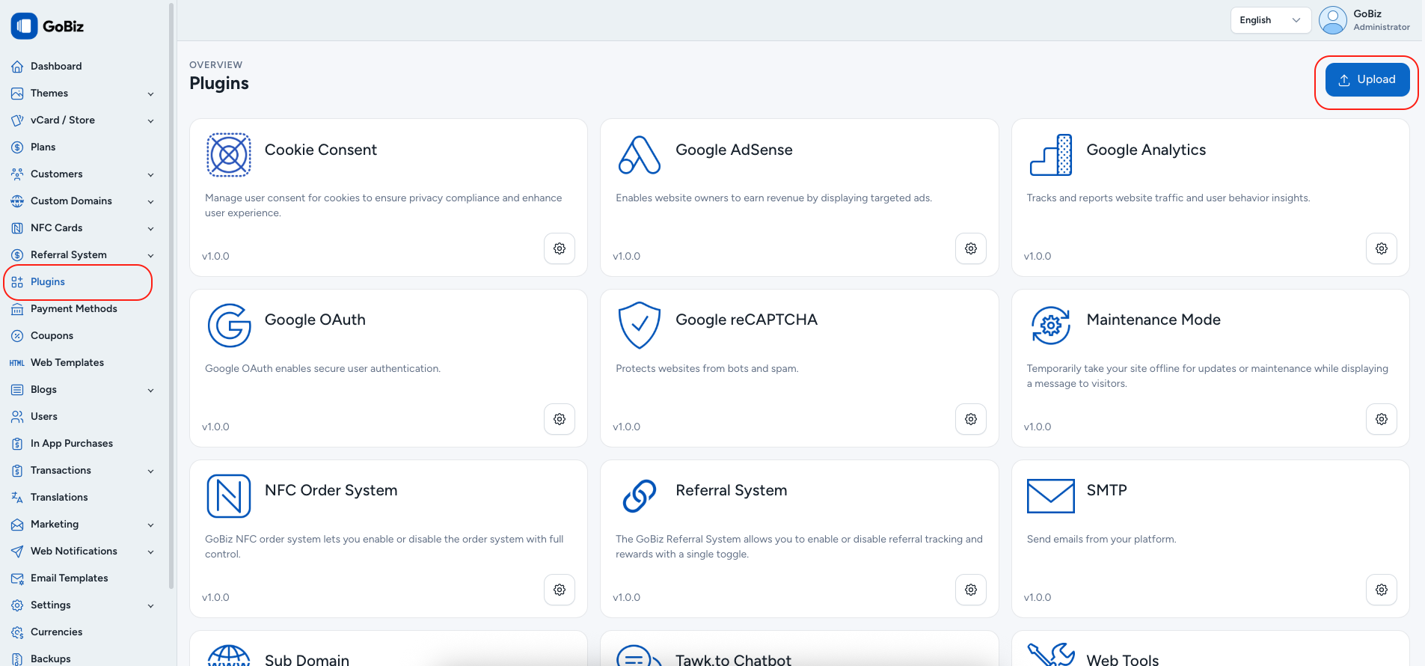Open Payment Methods from the sidebar
The width and height of the screenshot is (1425, 666).
pyautogui.click(x=73, y=309)
